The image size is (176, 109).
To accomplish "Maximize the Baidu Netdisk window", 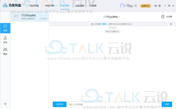I will click(169, 6).
